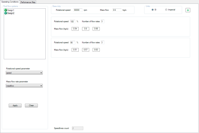
Task: Switch to the Performance Map tab
Action: [28, 2]
